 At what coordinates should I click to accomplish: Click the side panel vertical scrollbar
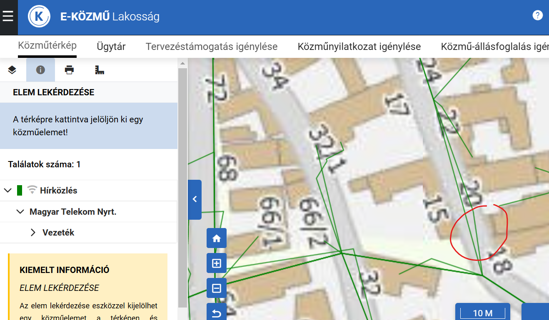(x=182, y=187)
